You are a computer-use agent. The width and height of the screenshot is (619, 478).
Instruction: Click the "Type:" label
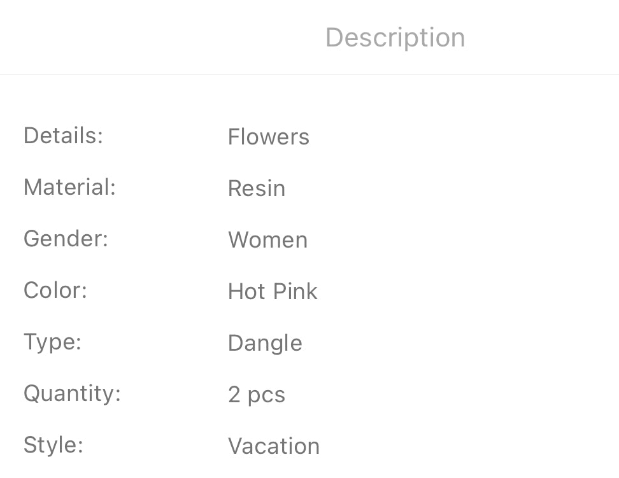tap(52, 342)
